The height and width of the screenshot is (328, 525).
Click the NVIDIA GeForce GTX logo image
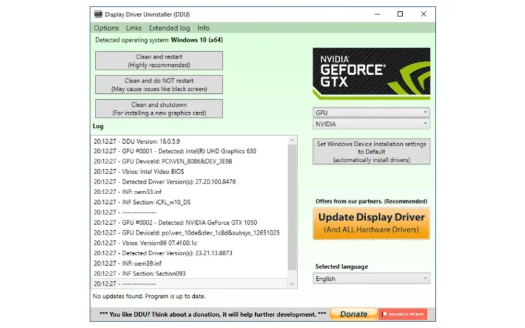tap(371, 73)
